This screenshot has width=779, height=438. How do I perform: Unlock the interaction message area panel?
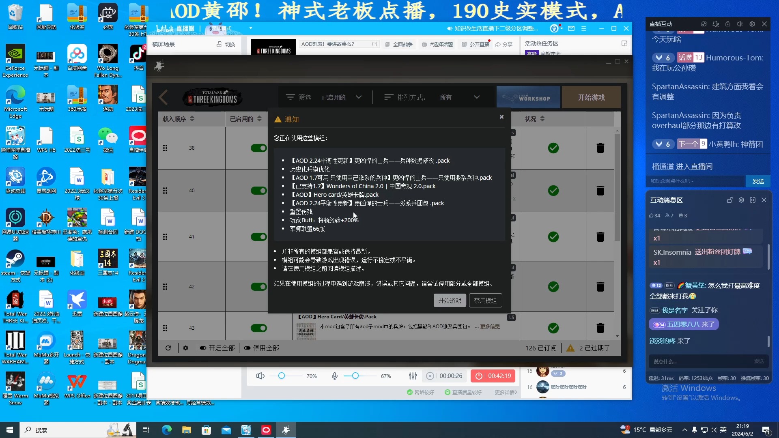[x=730, y=200]
